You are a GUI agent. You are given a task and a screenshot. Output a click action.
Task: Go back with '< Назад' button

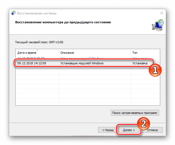coord(108,130)
